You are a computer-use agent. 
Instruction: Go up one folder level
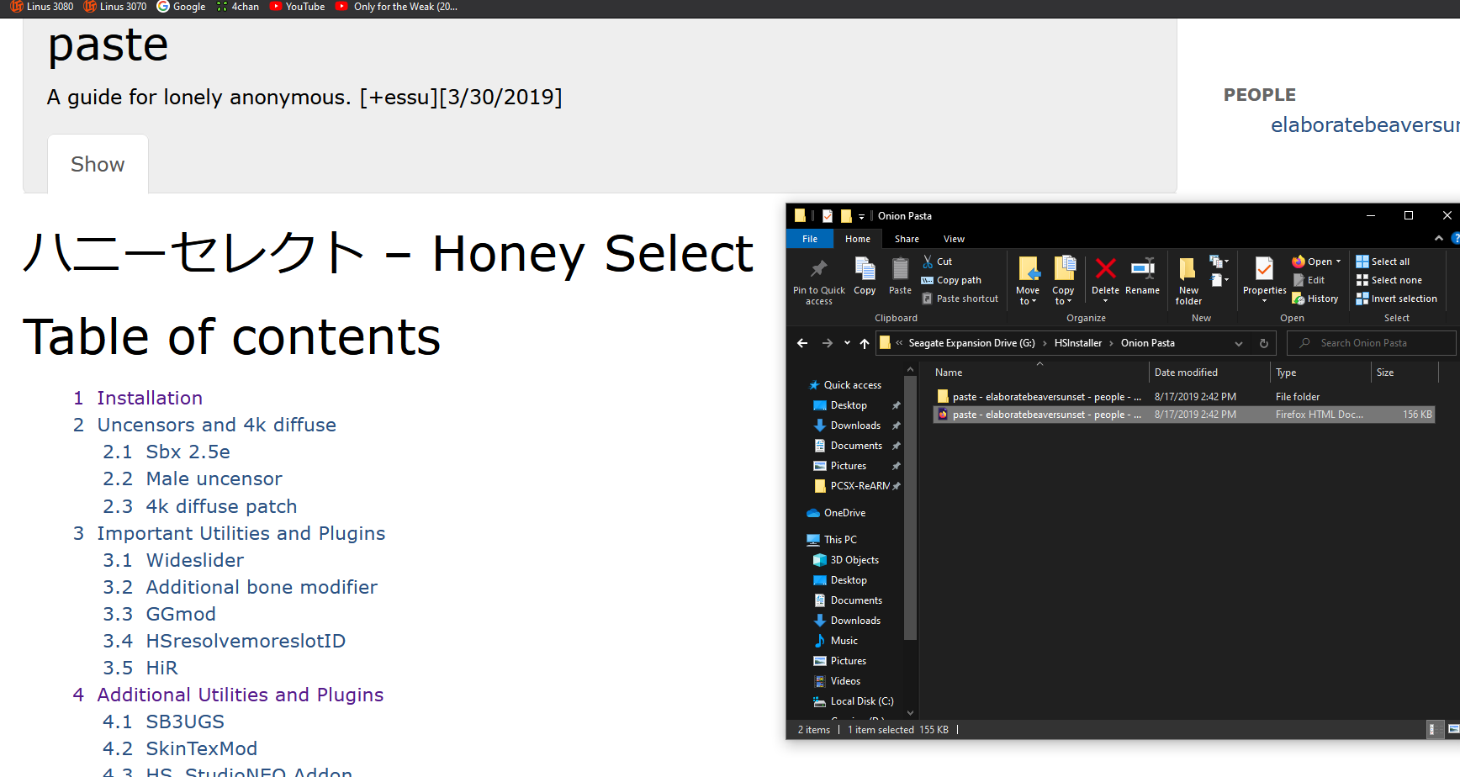pos(865,343)
